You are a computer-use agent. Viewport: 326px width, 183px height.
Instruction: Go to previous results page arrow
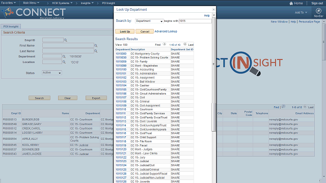[164, 44]
